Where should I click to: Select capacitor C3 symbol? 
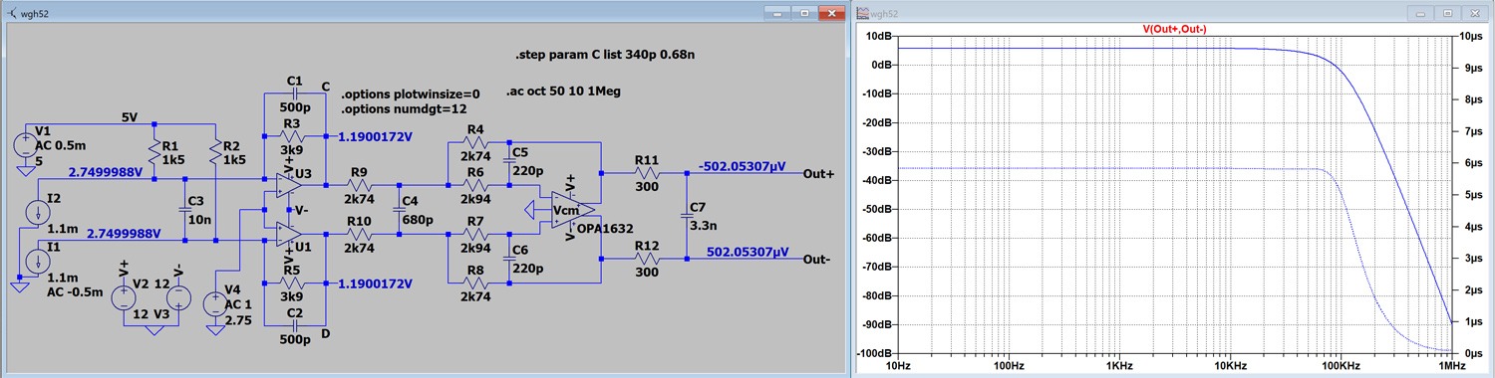click(x=185, y=210)
